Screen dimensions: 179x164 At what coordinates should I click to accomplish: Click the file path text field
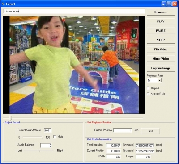click(74, 11)
